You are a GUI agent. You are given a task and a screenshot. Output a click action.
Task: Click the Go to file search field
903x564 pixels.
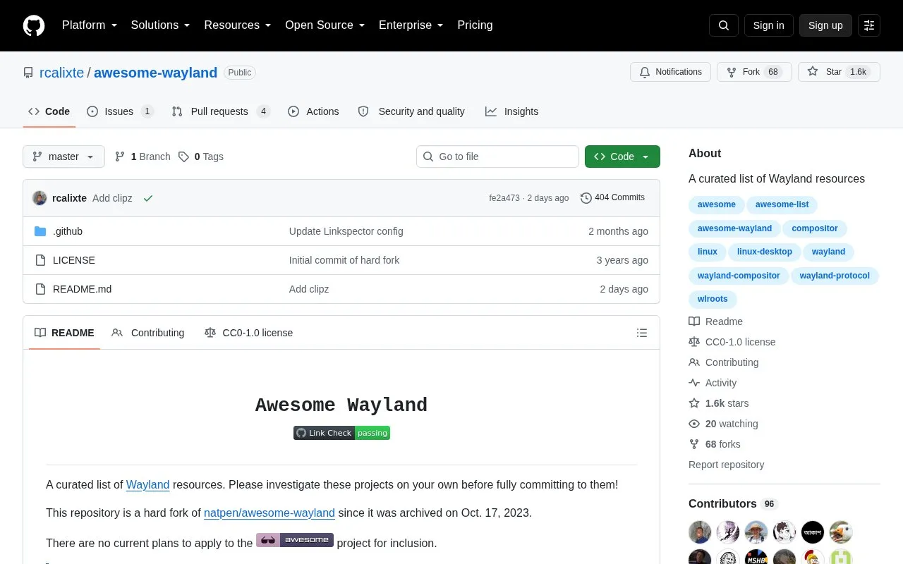pyautogui.click(x=497, y=157)
